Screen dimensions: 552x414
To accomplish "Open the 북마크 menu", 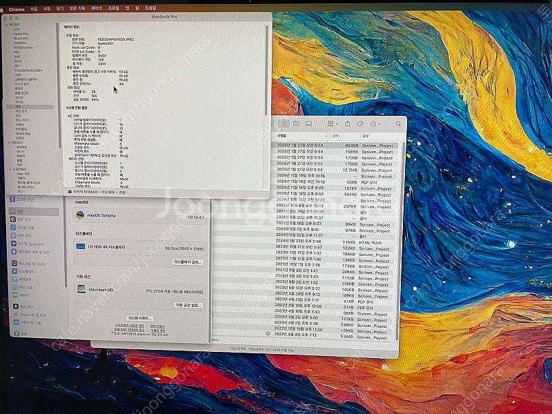I will tap(96, 8).
